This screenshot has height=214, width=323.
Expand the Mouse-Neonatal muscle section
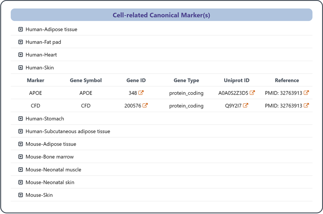tap(21, 170)
